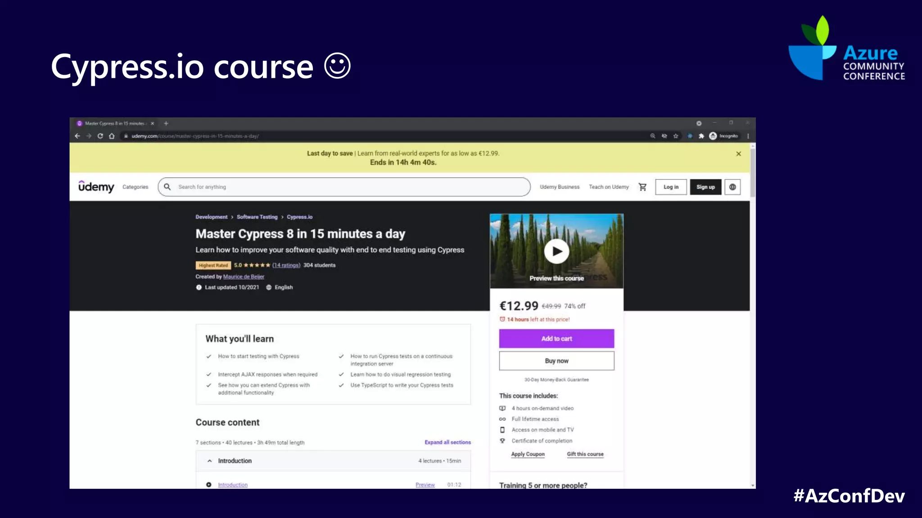Open the Introduction lecture link
Image resolution: width=922 pixels, height=518 pixels.
point(233,485)
